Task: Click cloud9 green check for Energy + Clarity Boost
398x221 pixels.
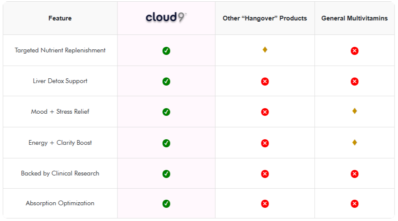Action: [166, 143]
